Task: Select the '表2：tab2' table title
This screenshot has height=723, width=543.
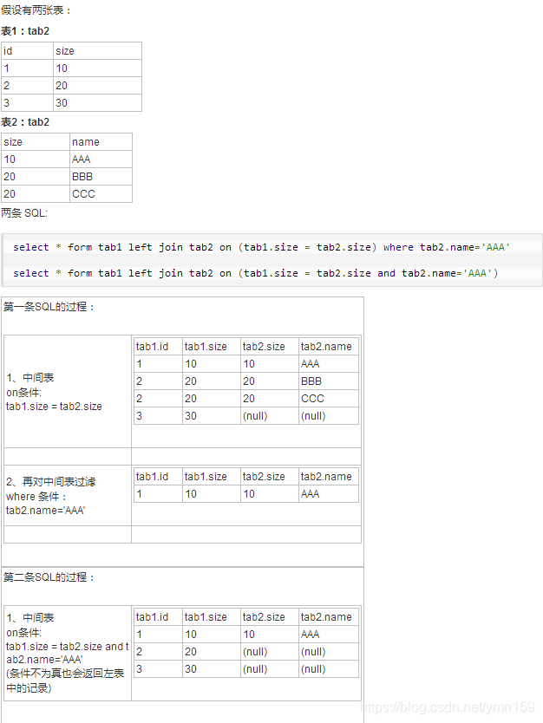Action: 25,122
